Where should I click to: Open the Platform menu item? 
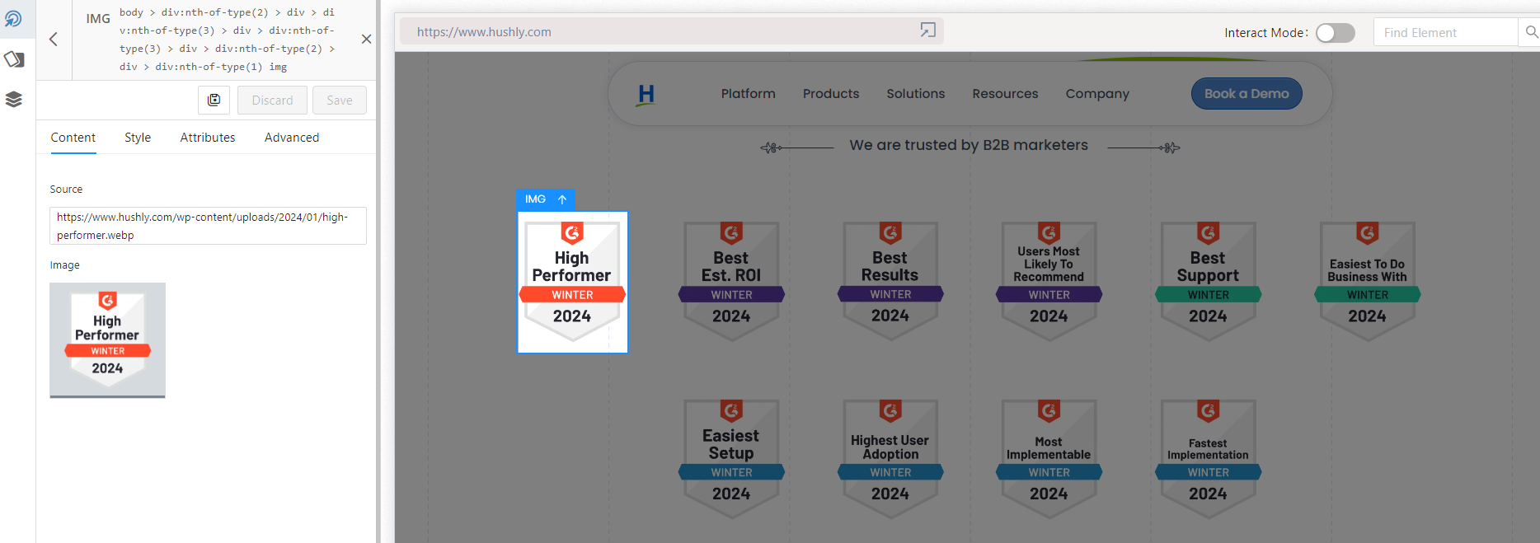[749, 94]
